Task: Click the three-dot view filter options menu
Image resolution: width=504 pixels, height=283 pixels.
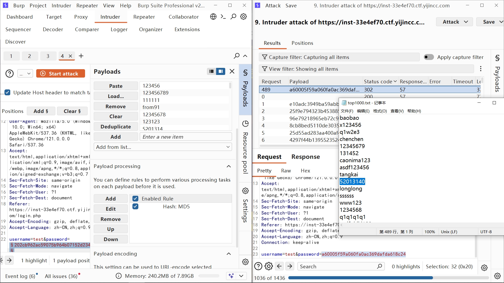Action: pos(481,69)
